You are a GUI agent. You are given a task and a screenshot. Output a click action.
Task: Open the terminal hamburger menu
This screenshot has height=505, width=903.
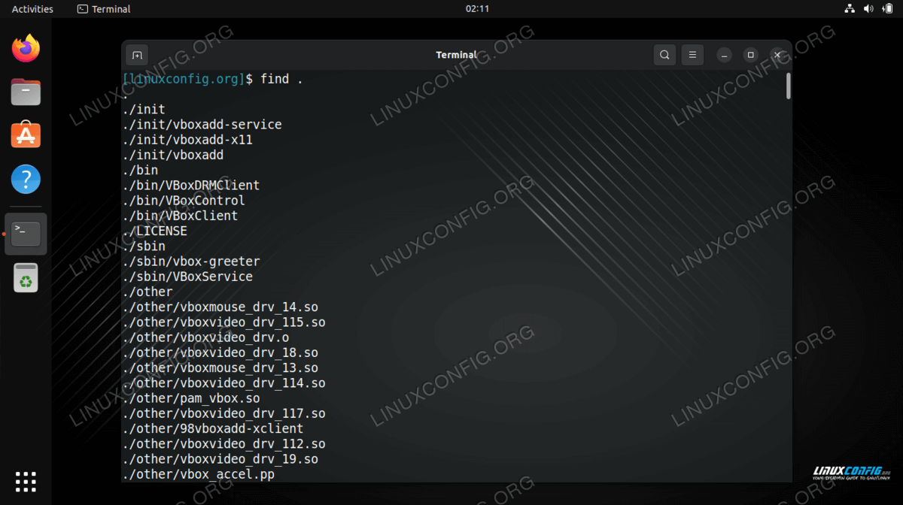coord(692,55)
